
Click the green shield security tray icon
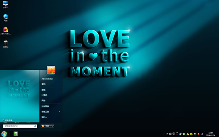[x=184, y=134]
